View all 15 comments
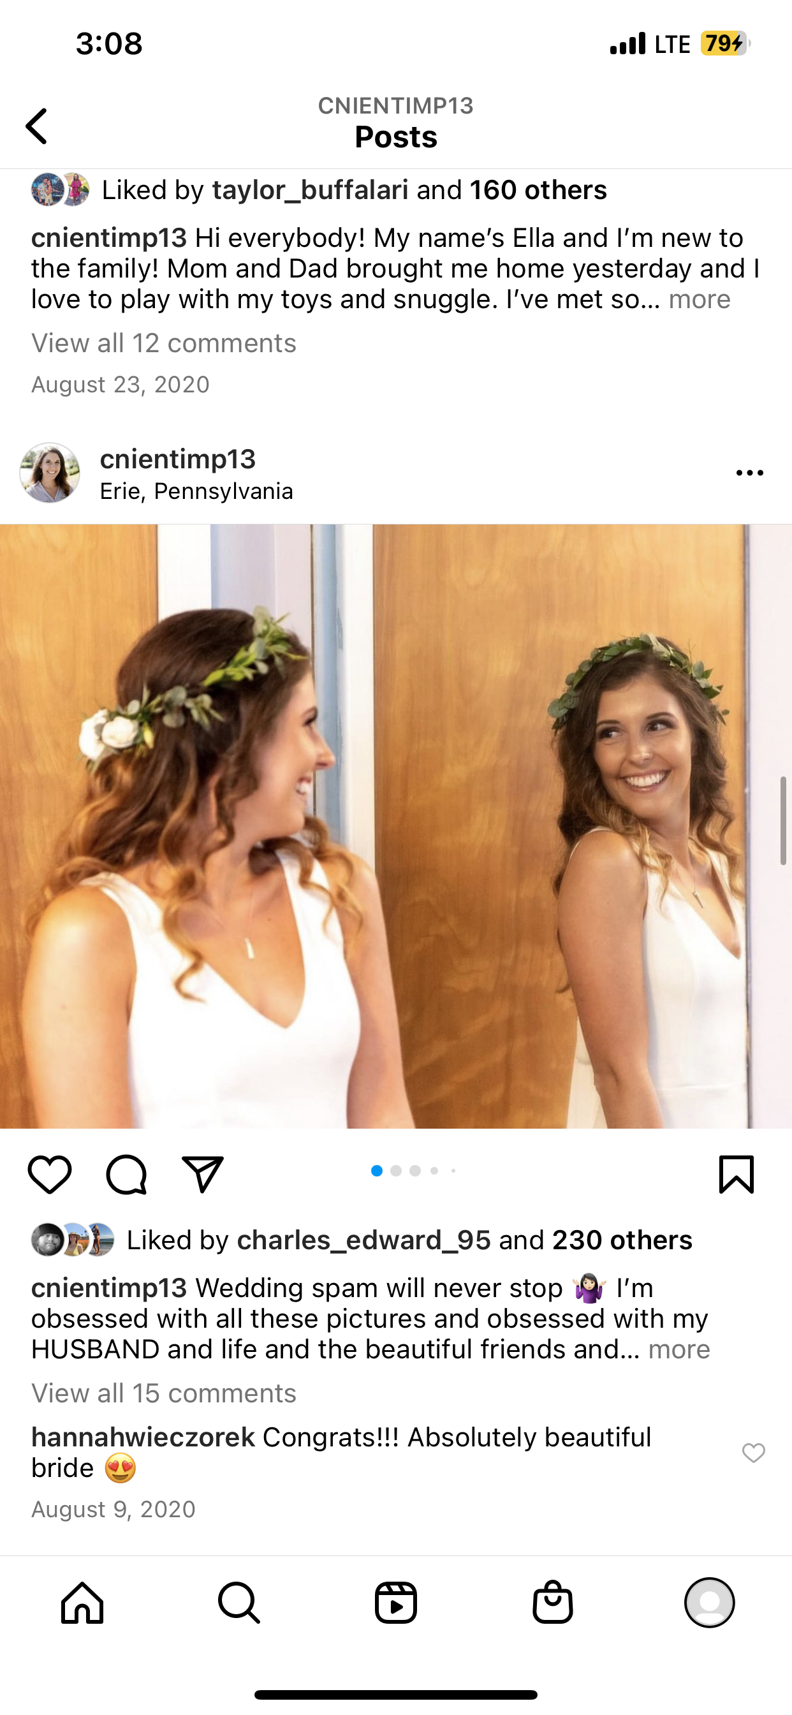The image size is (792, 1715). (x=164, y=1393)
